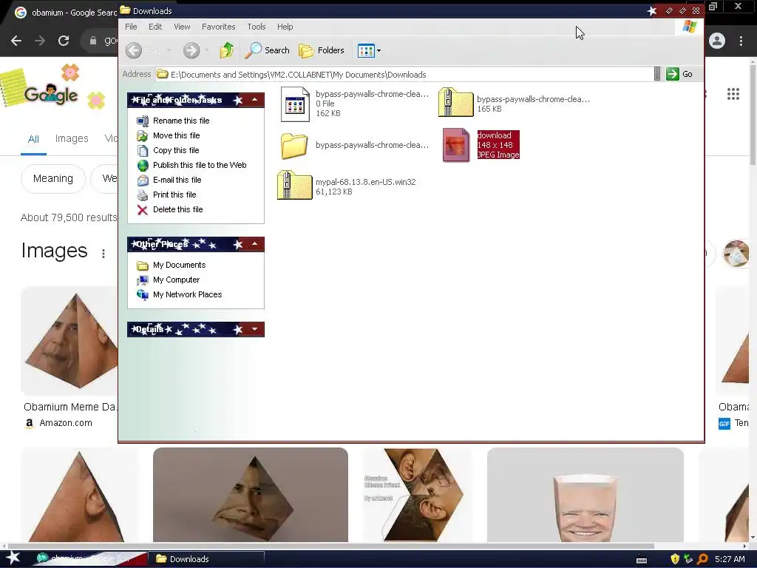The height and width of the screenshot is (568, 757).
Task: Click the printer icon in tasks panel
Action: tap(143, 195)
